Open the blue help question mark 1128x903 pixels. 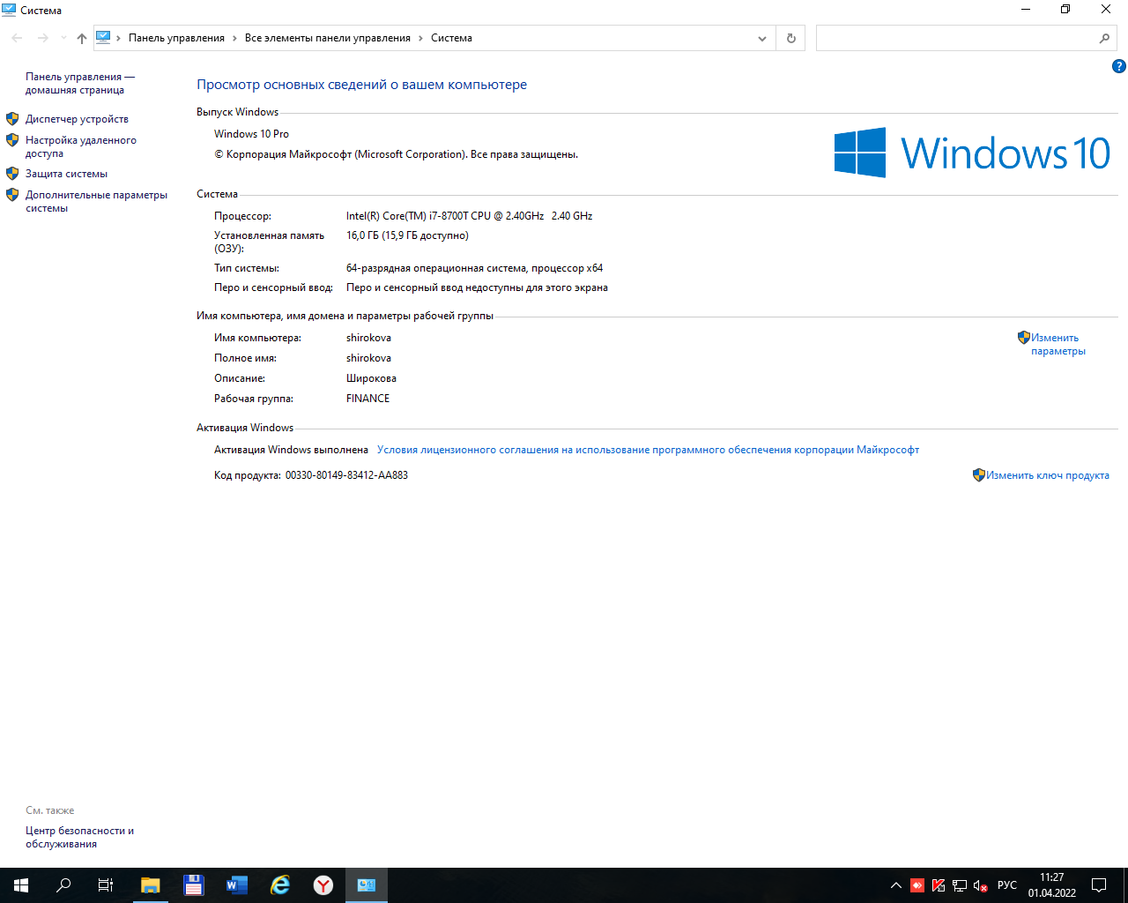coord(1119,66)
